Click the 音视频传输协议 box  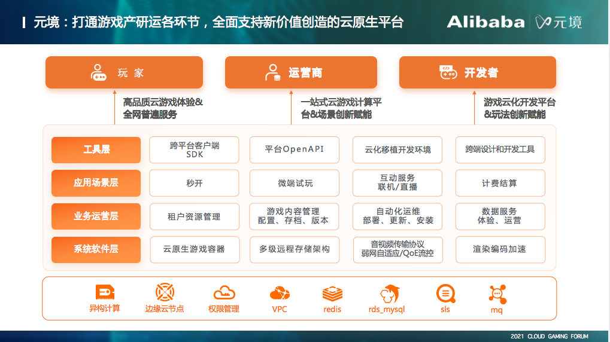coord(398,250)
